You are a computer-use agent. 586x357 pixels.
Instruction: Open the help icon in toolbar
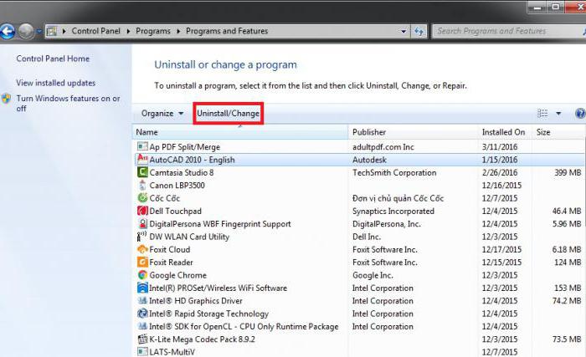pos(579,114)
